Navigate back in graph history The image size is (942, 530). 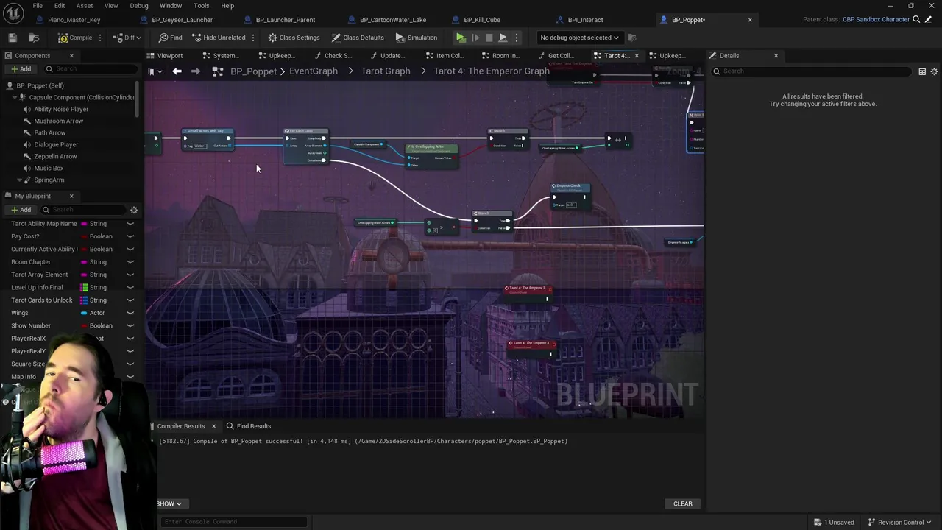tap(177, 71)
